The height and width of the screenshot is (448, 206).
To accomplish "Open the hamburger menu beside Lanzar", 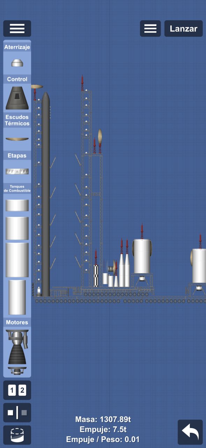I will tap(150, 29).
